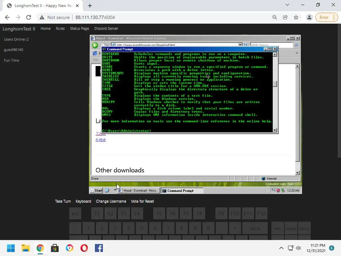The height and width of the screenshot is (256, 341).
Task: Open the Chrome profile avatar icon
Action: (x=309, y=17)
